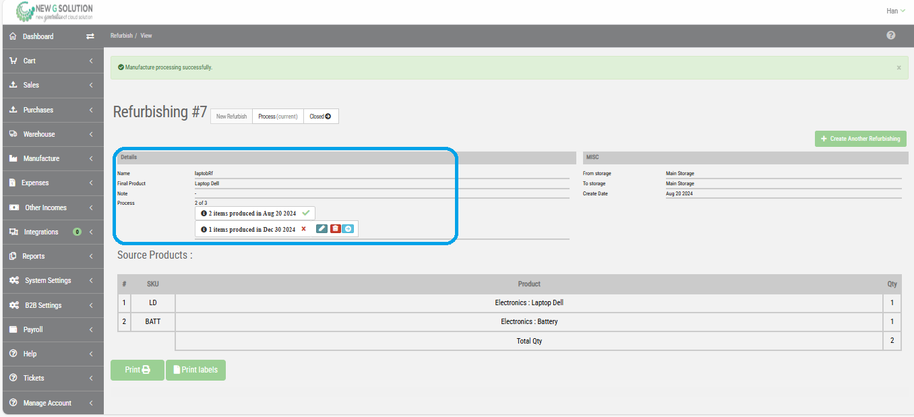Image resolution: width=914 pixels, height=417 pixels.
Task: Click the Dashboard home icon
Action: point(13,36)
